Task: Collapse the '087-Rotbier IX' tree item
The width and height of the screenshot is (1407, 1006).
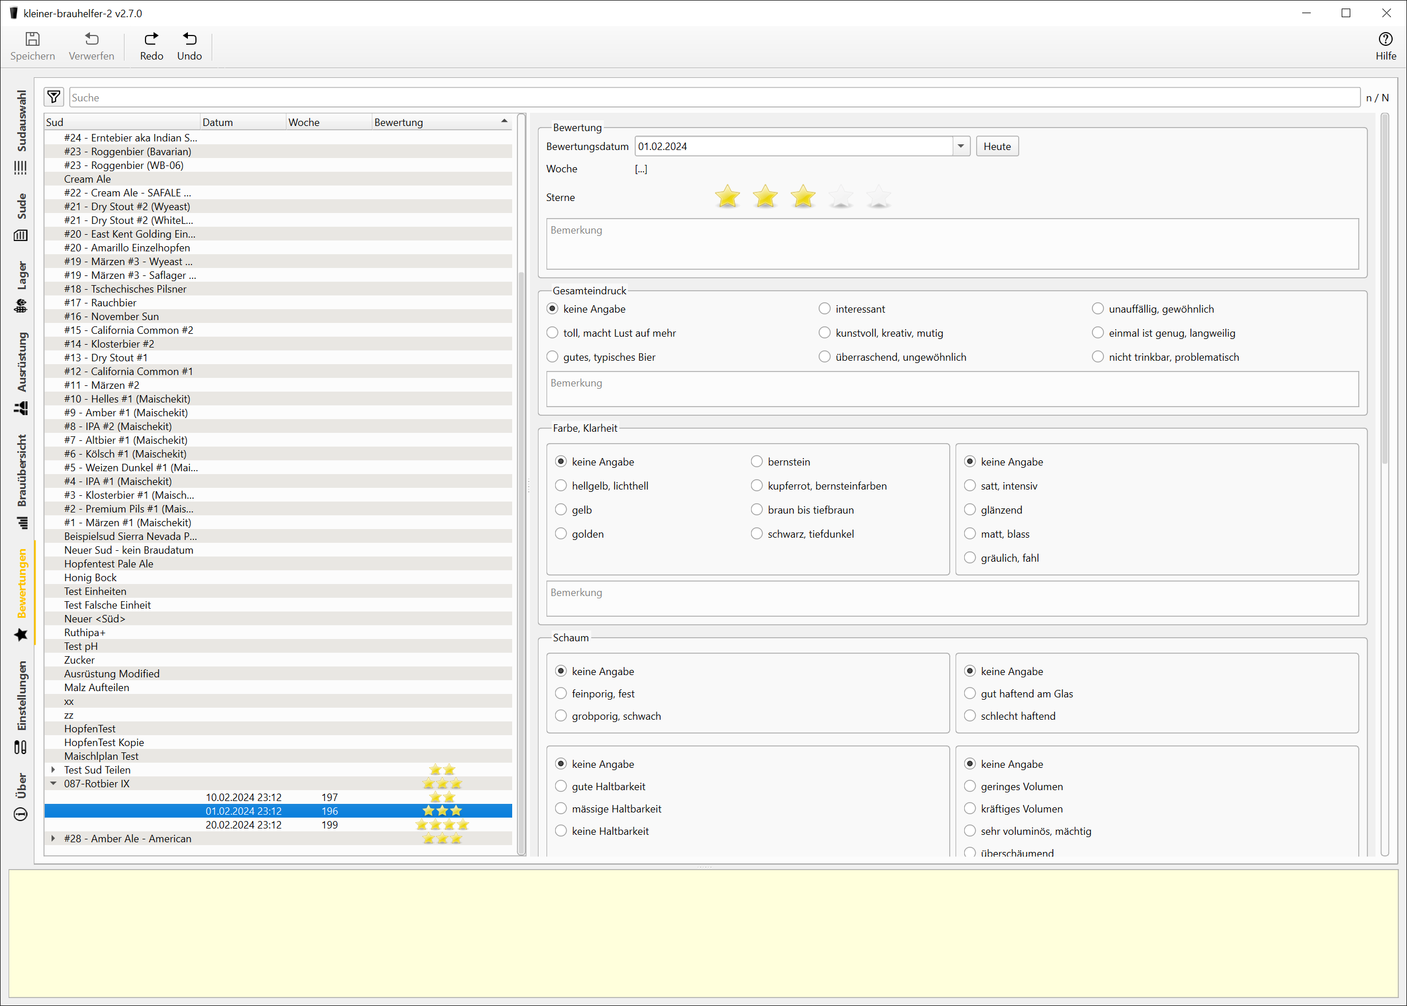Action: tap(53, 784)
